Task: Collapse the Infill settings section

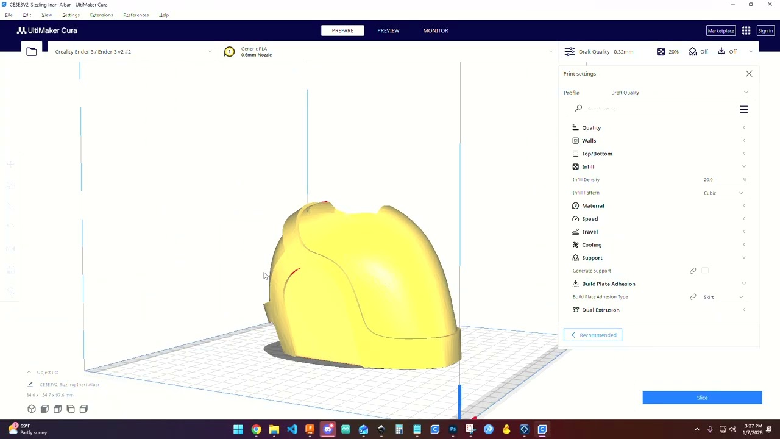Action: click(659, 166)
